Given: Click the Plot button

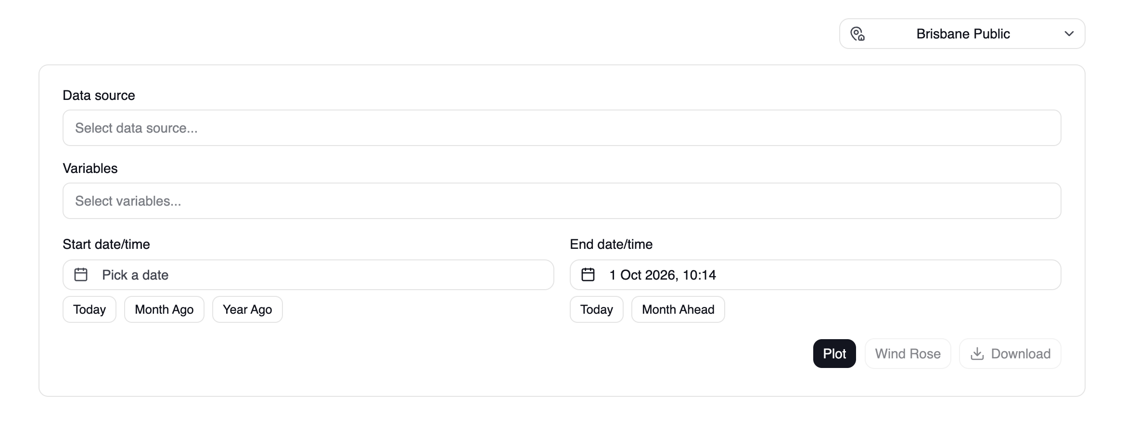Looking at the screenshot, I should click(834, 354).
